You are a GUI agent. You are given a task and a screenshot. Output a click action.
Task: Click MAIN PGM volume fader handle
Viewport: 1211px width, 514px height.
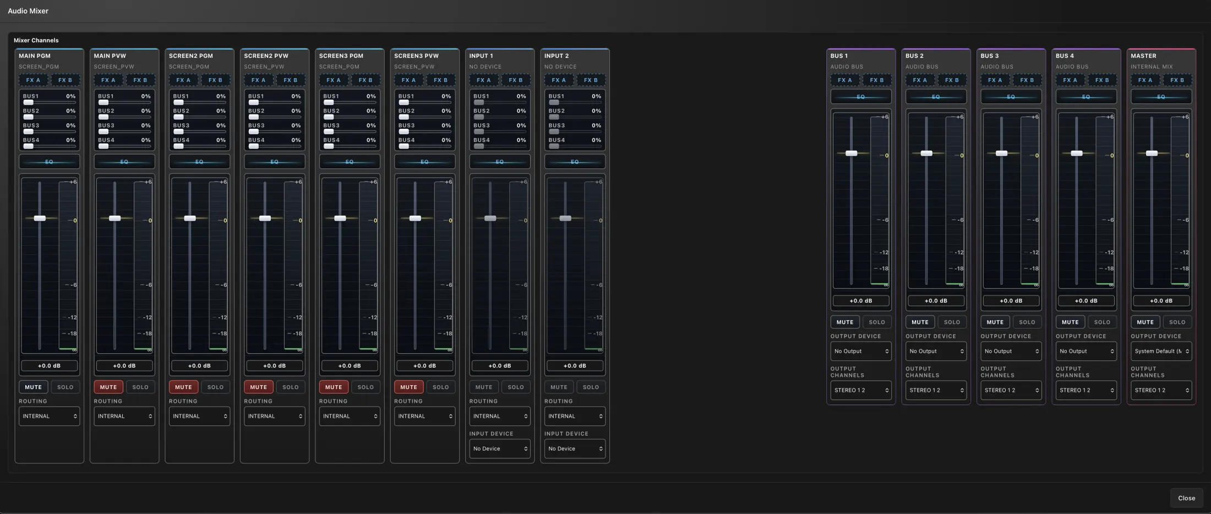coord(40,218)
